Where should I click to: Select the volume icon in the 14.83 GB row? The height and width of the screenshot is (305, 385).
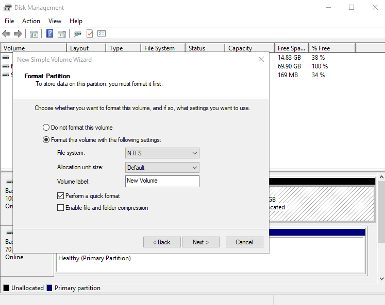6,57
